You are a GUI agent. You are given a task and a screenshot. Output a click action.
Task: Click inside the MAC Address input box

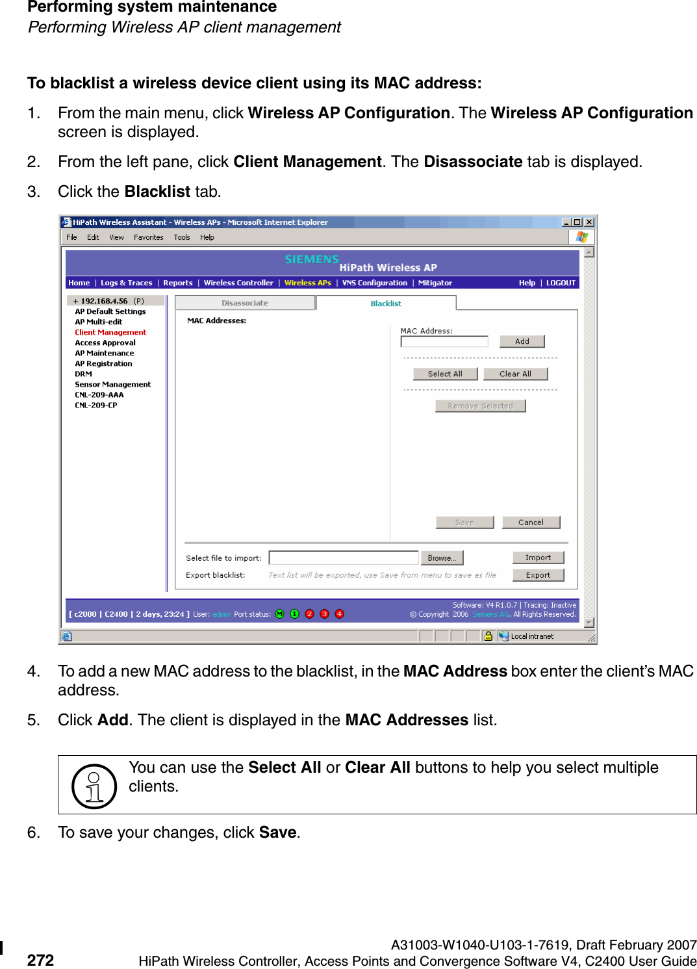444,341
